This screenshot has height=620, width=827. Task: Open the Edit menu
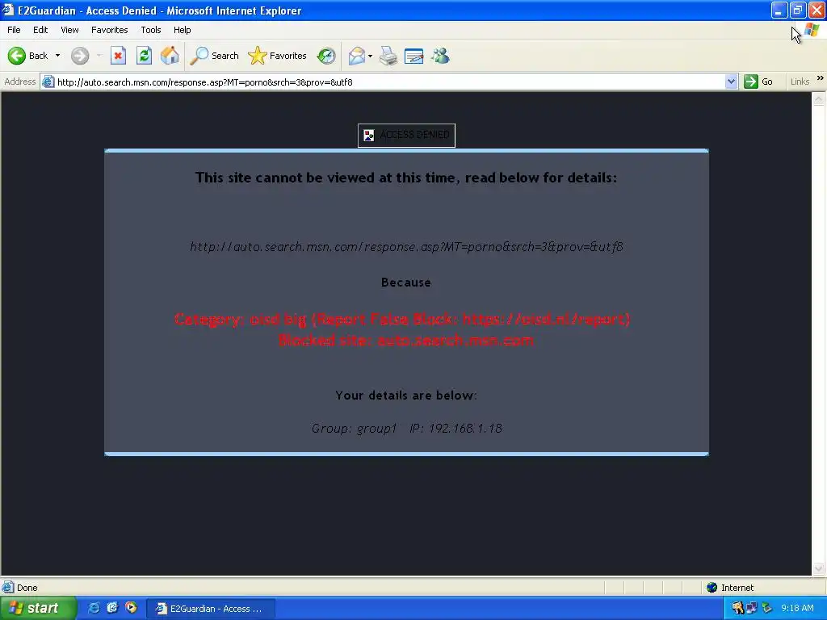(x=40, y=30)
